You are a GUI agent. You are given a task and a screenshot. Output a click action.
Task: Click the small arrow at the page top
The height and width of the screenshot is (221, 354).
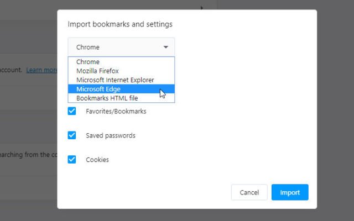pyautogui.click(x=201, y=8)
